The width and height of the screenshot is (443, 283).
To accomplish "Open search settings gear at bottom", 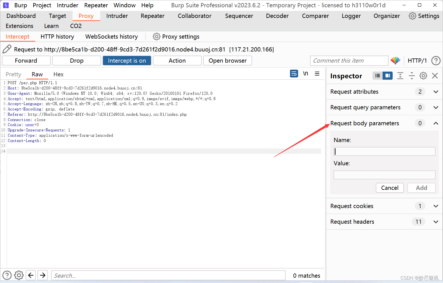I will pos(19,275).
